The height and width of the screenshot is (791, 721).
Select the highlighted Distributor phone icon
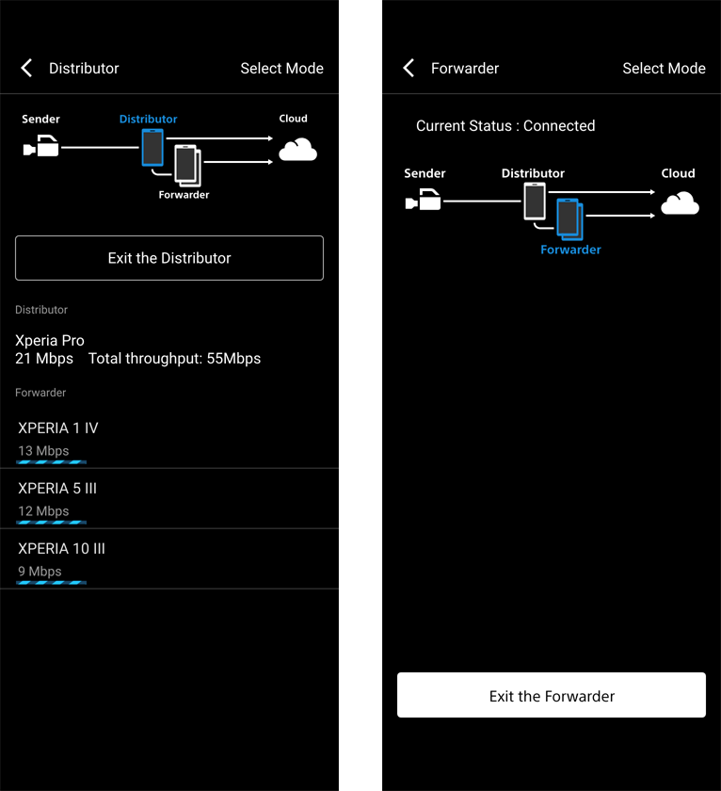tap(151, 148)
